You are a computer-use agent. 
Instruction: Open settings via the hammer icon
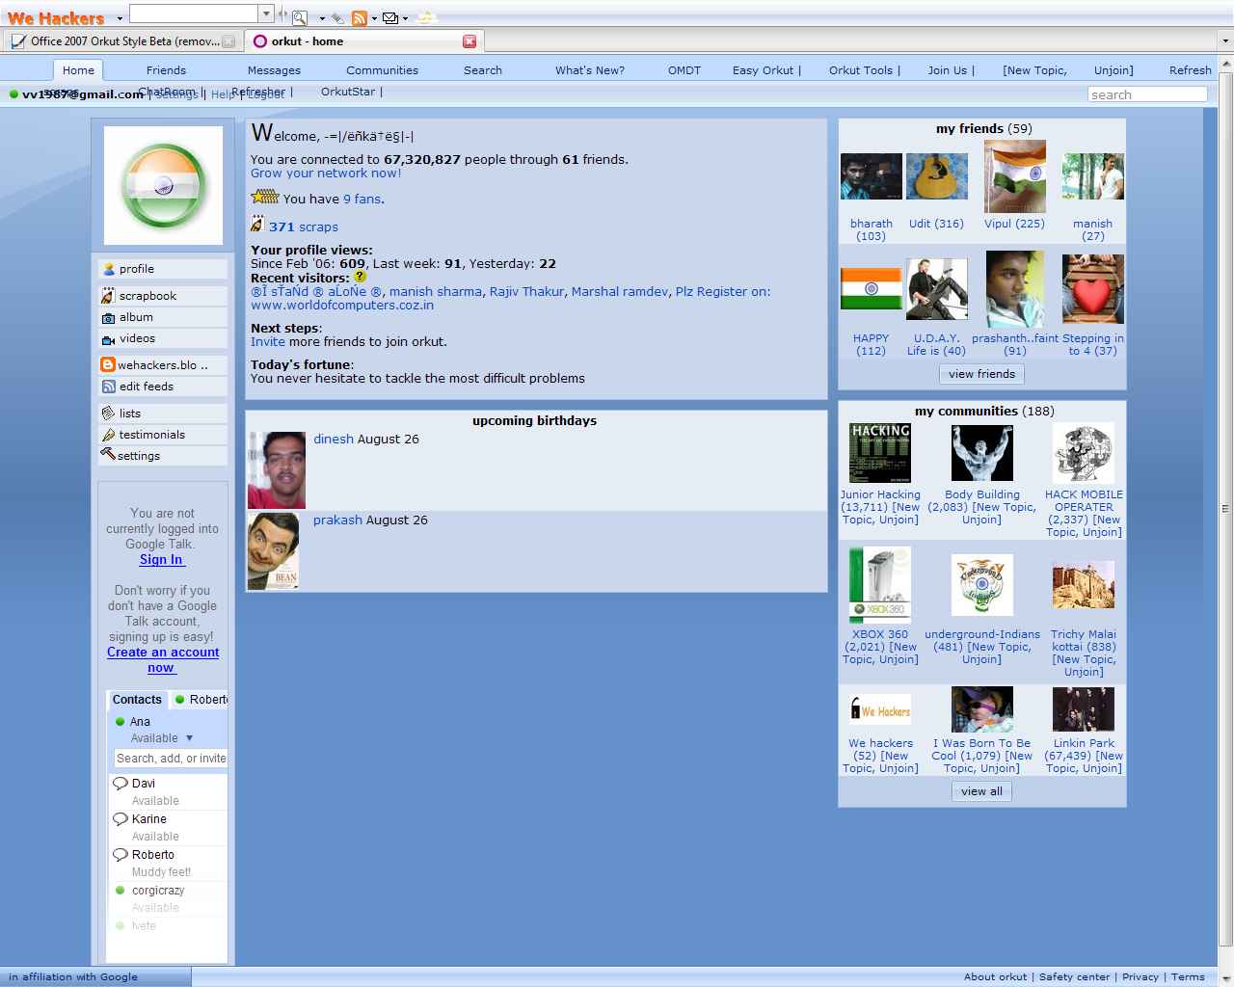coord(109,456)
